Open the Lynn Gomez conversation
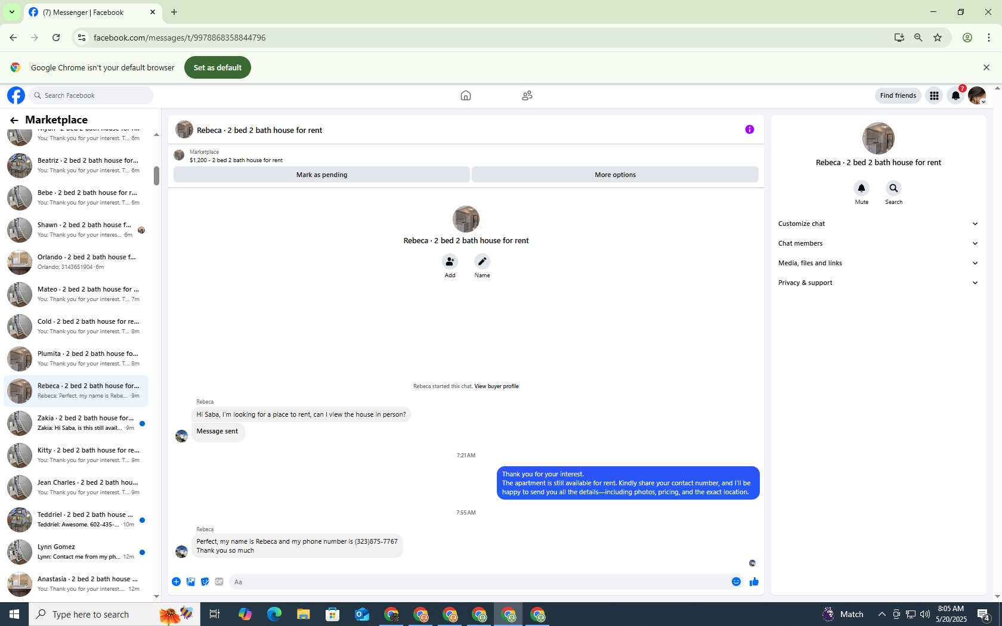Image resolution: width=1002 pixels, height=626 pixels. click(x=76, y=551)
